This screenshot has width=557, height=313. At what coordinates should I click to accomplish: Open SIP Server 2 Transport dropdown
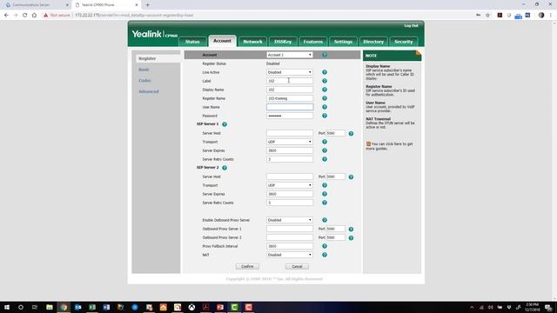tap(290, 185)
